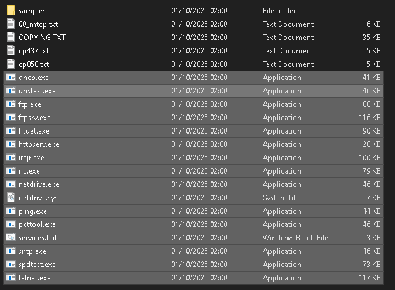Select the cp850.txt file name

pos(34,64)
